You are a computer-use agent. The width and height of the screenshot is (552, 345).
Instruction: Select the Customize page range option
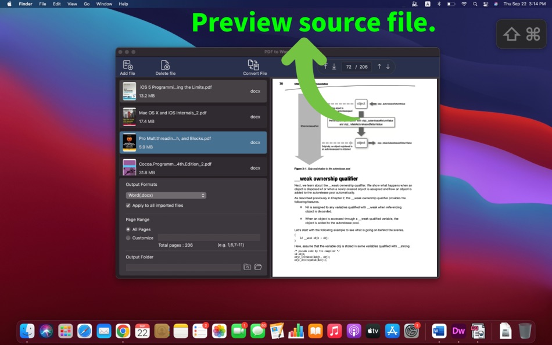[128, 238]
